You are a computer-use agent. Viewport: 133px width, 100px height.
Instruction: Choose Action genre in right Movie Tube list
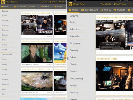pyautogui.click(x=73, y=22)
